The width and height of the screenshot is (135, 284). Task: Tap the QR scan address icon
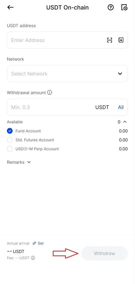(x=109, y=40)
